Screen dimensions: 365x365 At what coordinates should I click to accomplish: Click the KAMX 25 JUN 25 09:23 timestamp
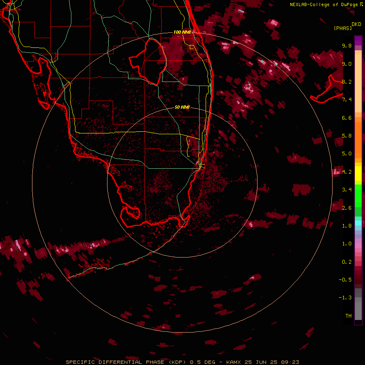[x=262, y=362]
